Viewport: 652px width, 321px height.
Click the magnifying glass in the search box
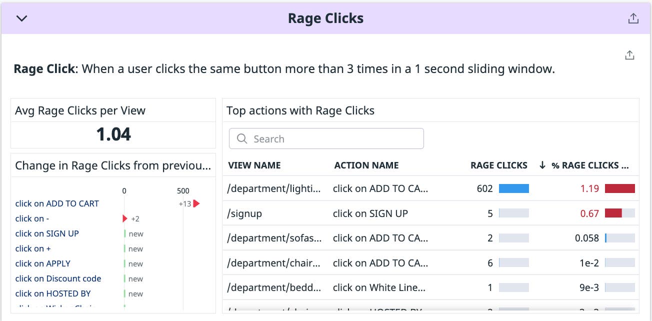coord(242,138)
